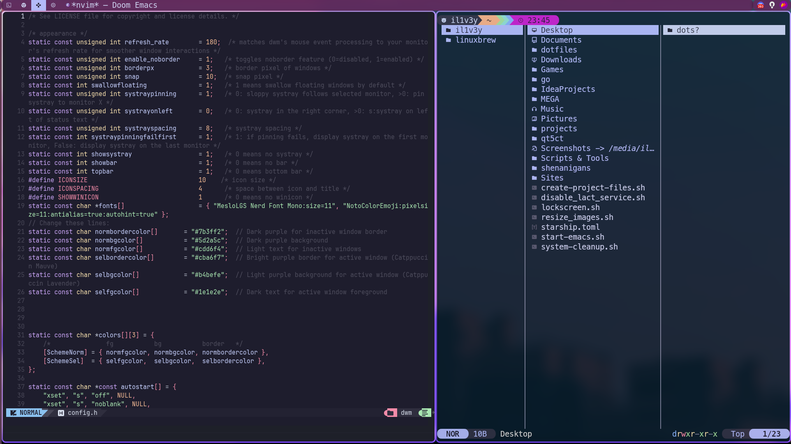Click the symlink icon next to Screenshots

tap(534, 148)
